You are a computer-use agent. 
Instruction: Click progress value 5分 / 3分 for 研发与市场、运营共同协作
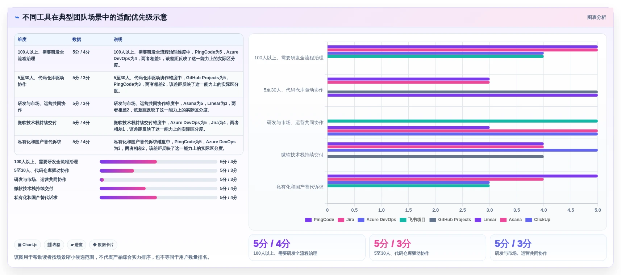coord(229,180)
